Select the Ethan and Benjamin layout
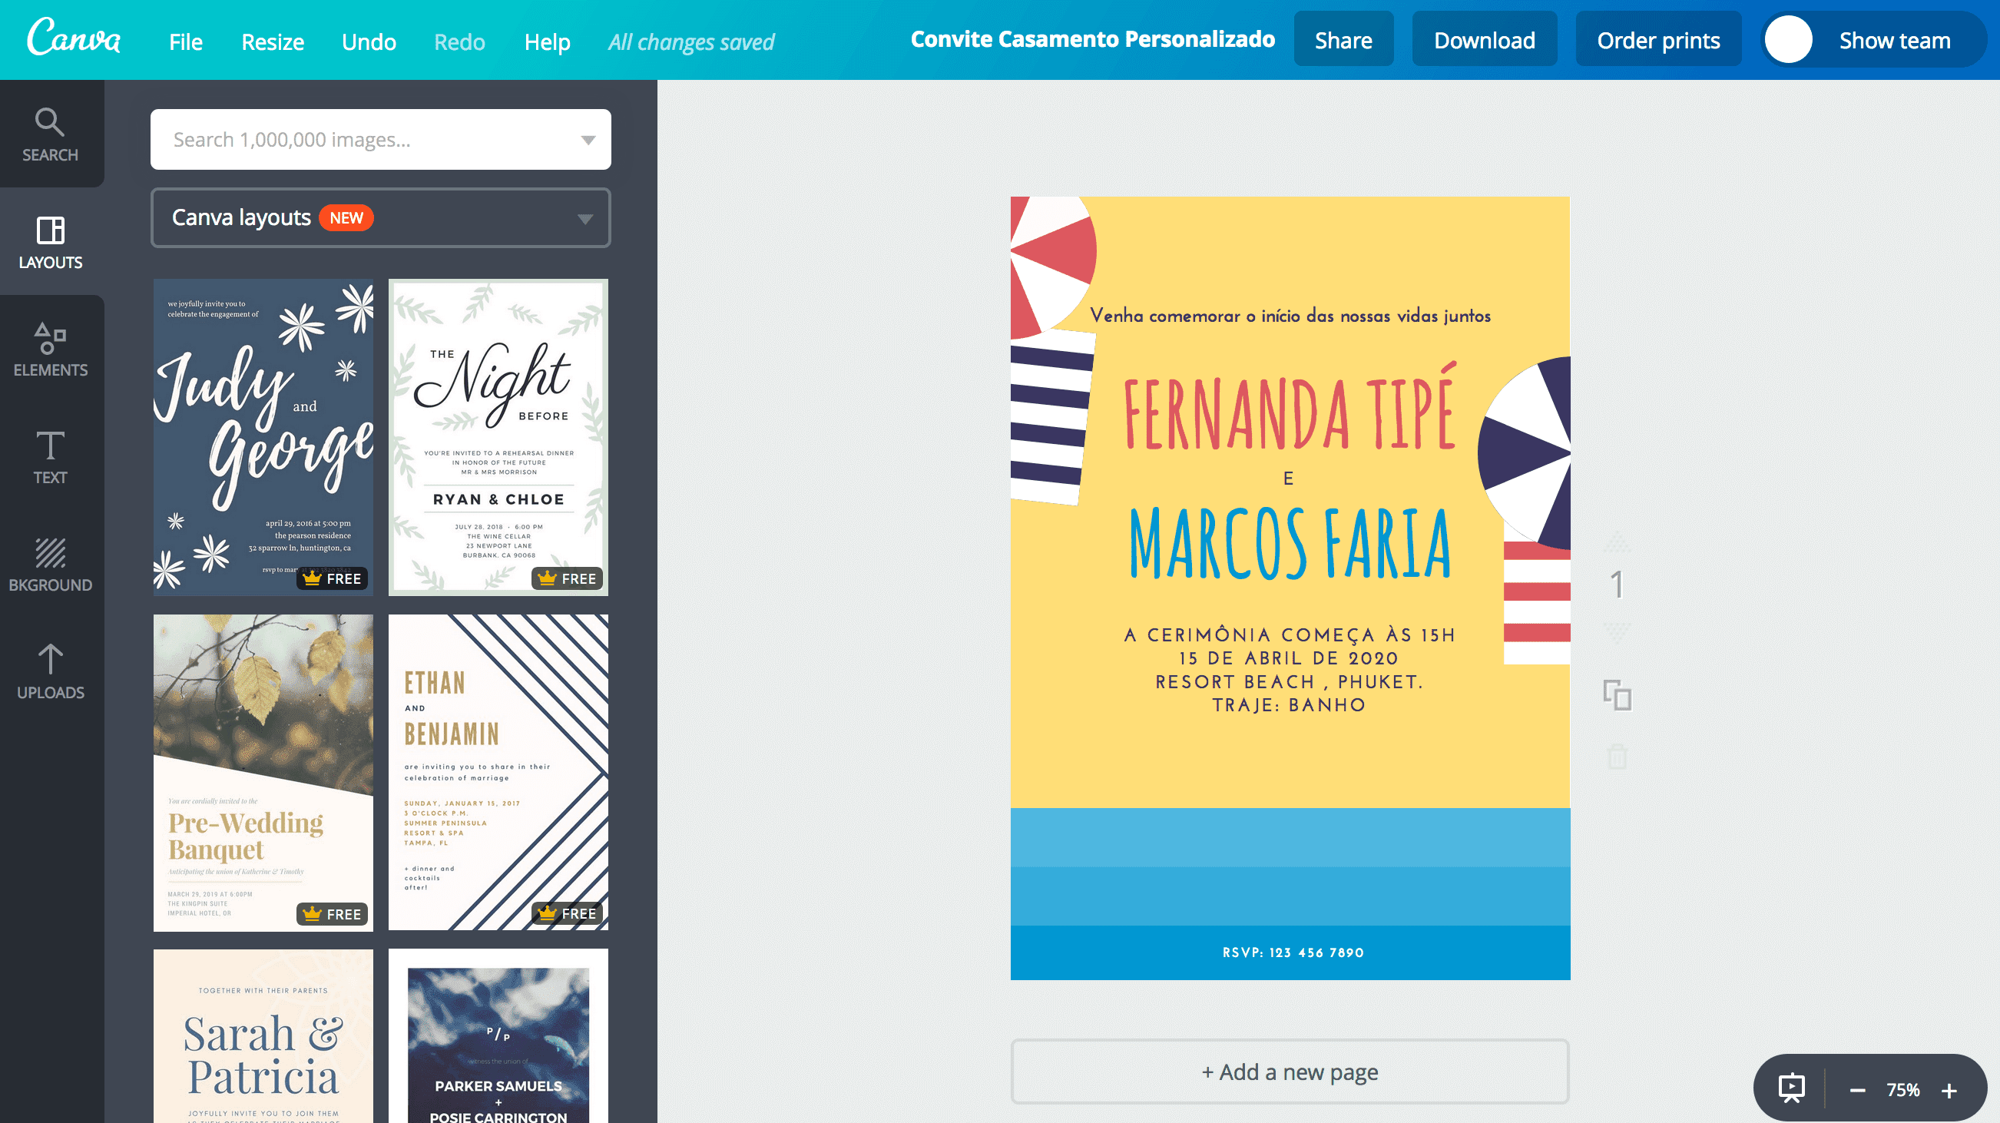Screen dimensions: 2000x1123 498,773
